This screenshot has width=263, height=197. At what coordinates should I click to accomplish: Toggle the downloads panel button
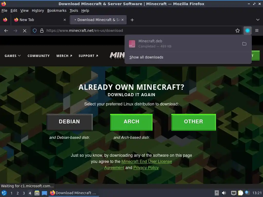pyautogui.click(x=248, y=31)
